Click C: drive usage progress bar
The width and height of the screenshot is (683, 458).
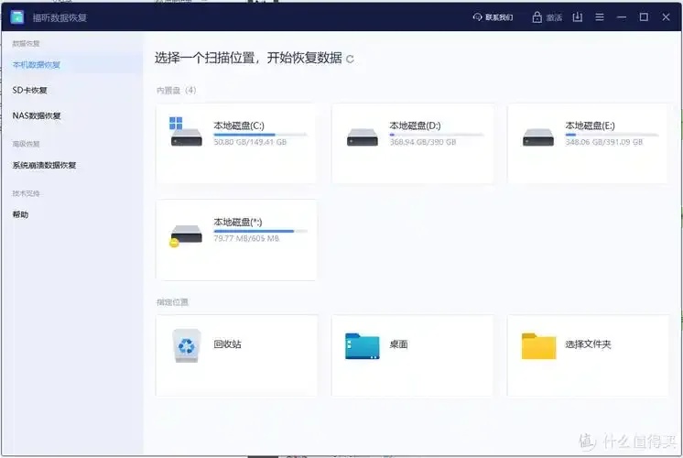[261, 135]
